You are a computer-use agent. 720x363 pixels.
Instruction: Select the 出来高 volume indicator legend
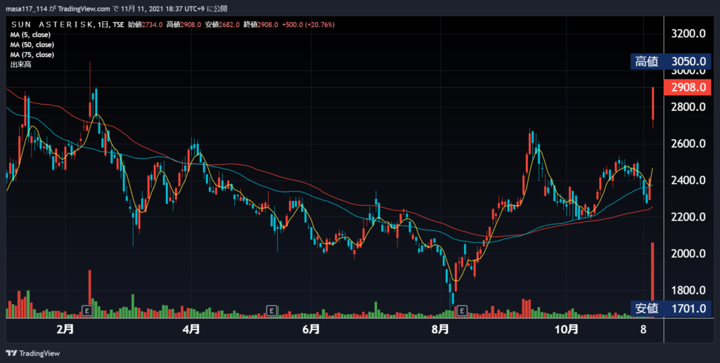pos(20,65)
